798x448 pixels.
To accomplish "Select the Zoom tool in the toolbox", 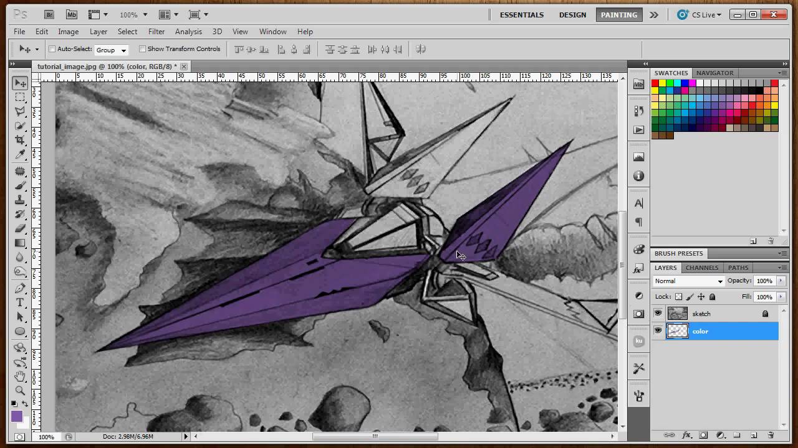I will pos(21,391).
